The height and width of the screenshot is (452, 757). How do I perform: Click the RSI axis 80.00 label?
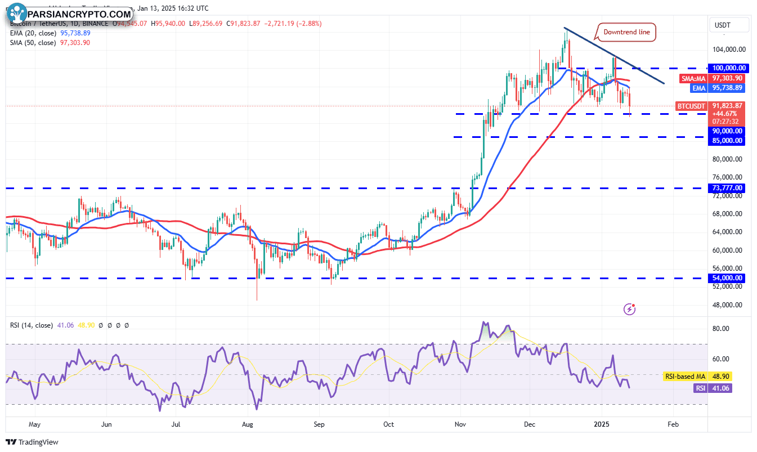(x=722, y=329)
